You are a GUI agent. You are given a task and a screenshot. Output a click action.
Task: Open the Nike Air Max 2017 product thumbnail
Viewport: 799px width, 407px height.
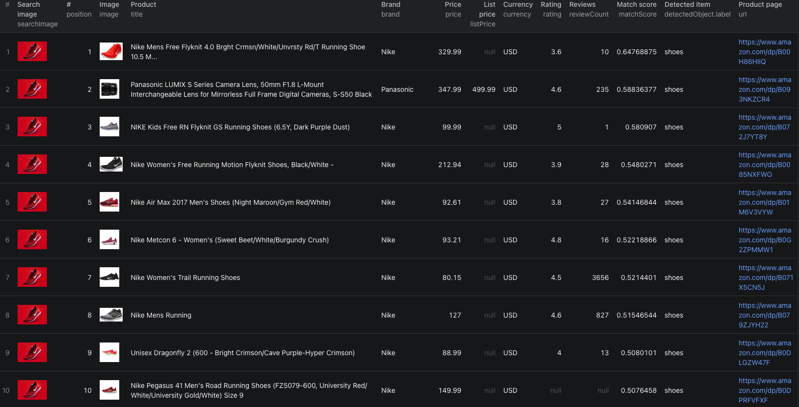(109, 202)
